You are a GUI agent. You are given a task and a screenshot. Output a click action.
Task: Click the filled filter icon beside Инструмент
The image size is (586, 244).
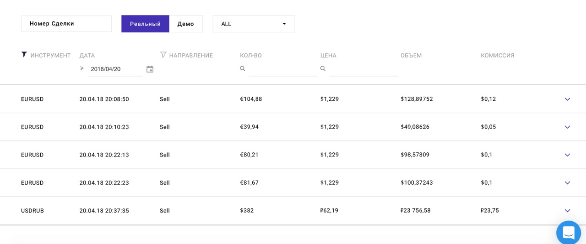tap(24, 55)
